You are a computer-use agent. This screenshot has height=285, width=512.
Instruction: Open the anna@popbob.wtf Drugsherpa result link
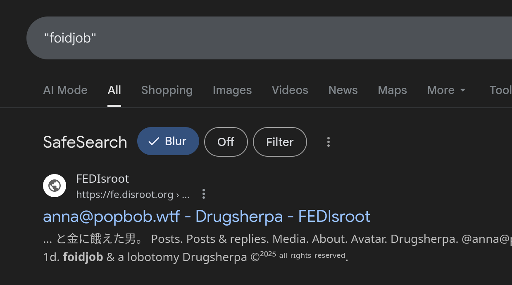207,216
